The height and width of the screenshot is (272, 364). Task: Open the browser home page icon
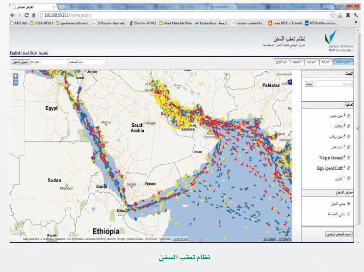click(34, 15)
